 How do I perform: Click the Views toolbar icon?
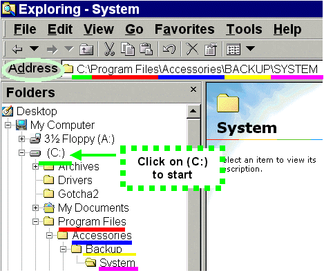coord(234,49)
